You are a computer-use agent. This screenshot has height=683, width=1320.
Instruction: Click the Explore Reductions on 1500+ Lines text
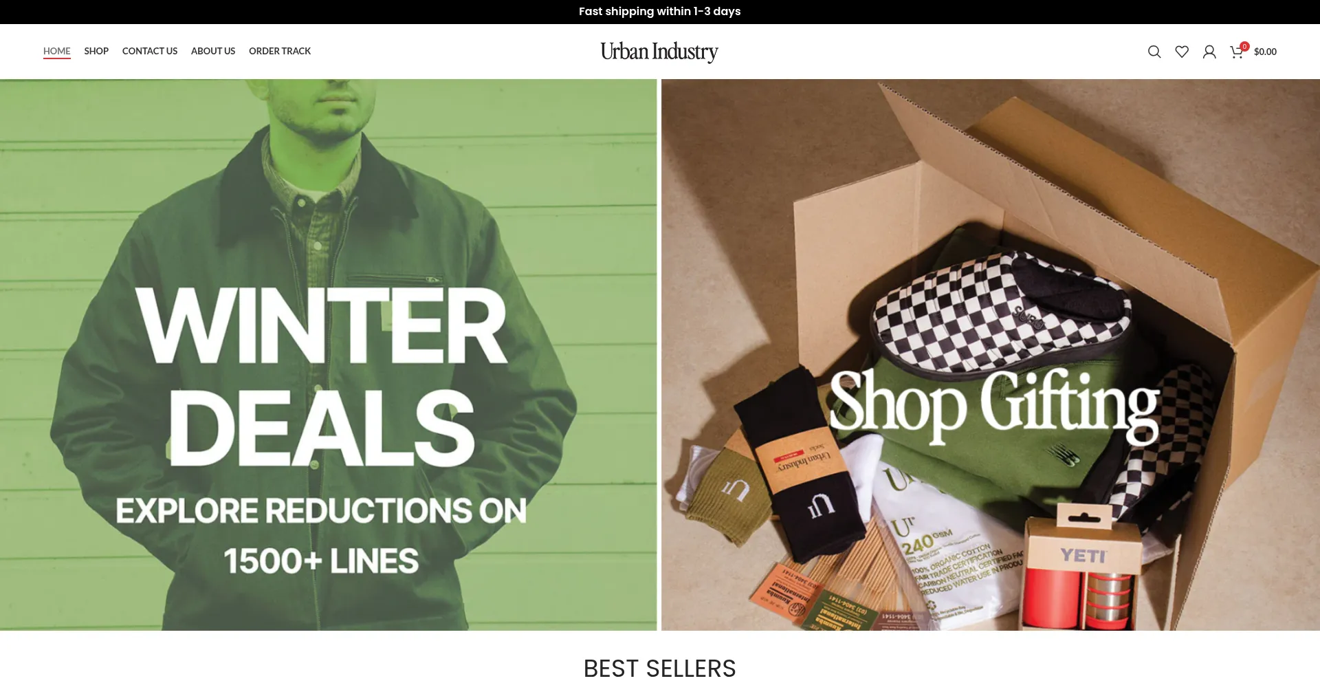pyautogui.click(x=321, y=536)
